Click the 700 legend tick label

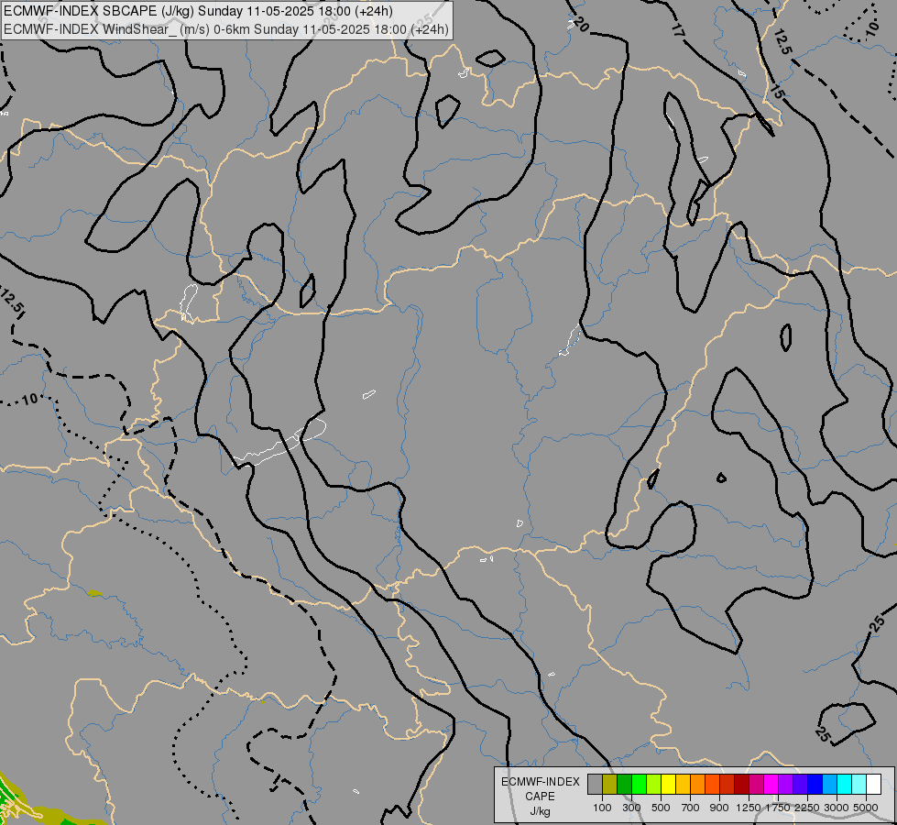tap(691, 808)
